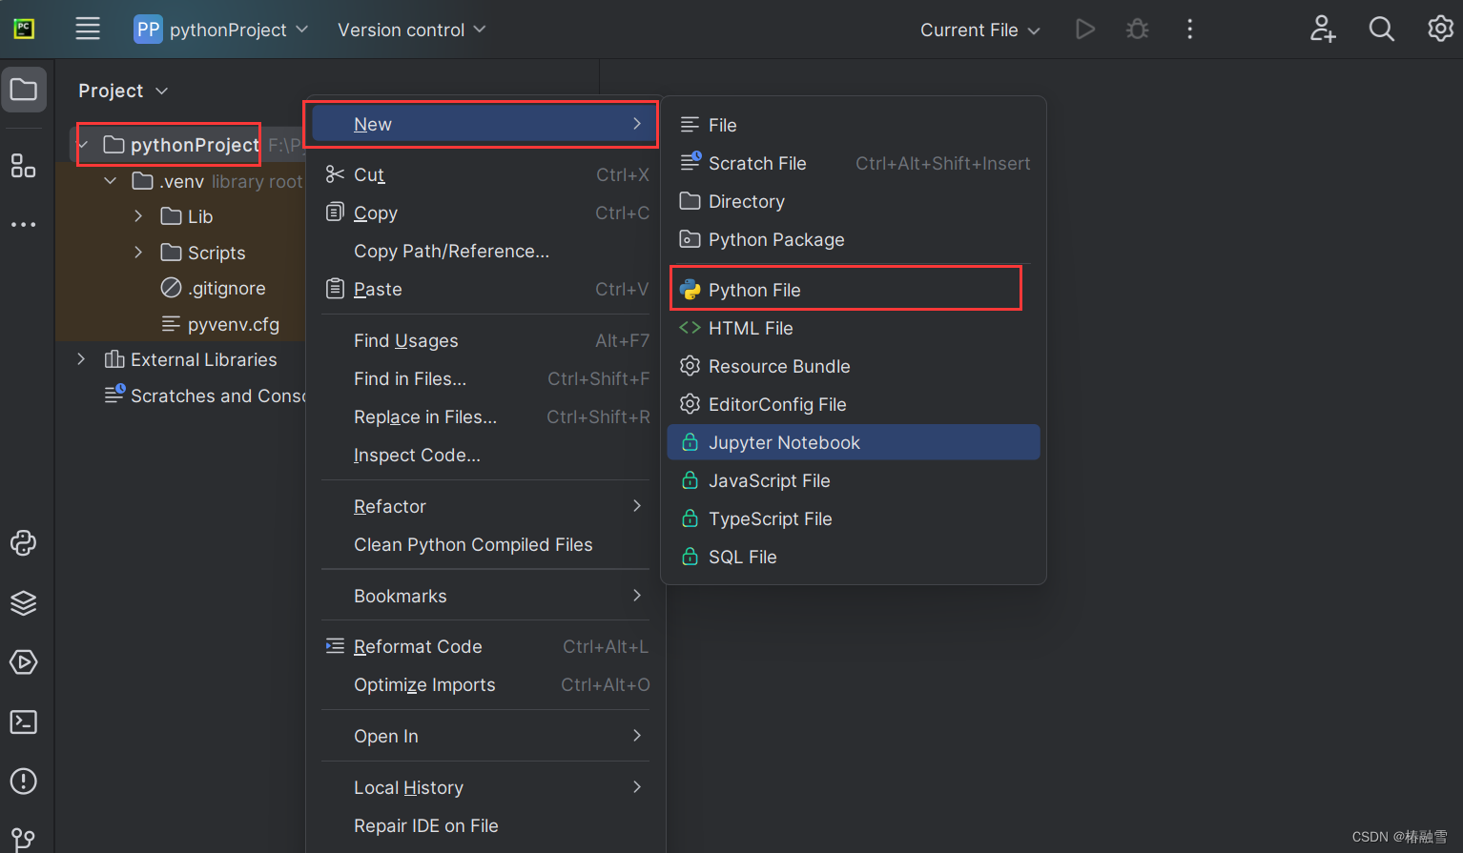Open the Python Console tool window

[24, 543]
